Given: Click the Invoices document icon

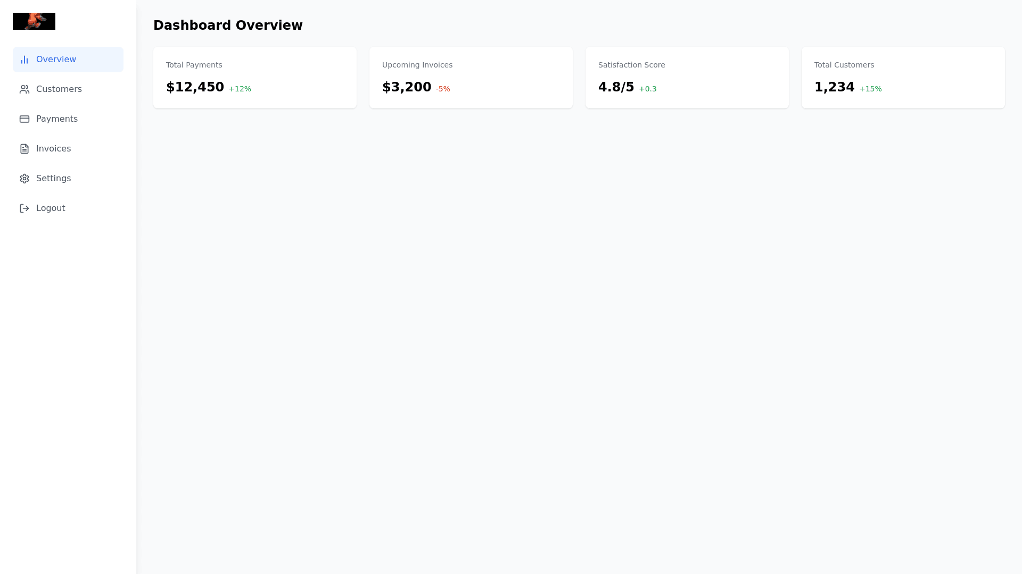Looking at the screenshot, I should point(24,149).
